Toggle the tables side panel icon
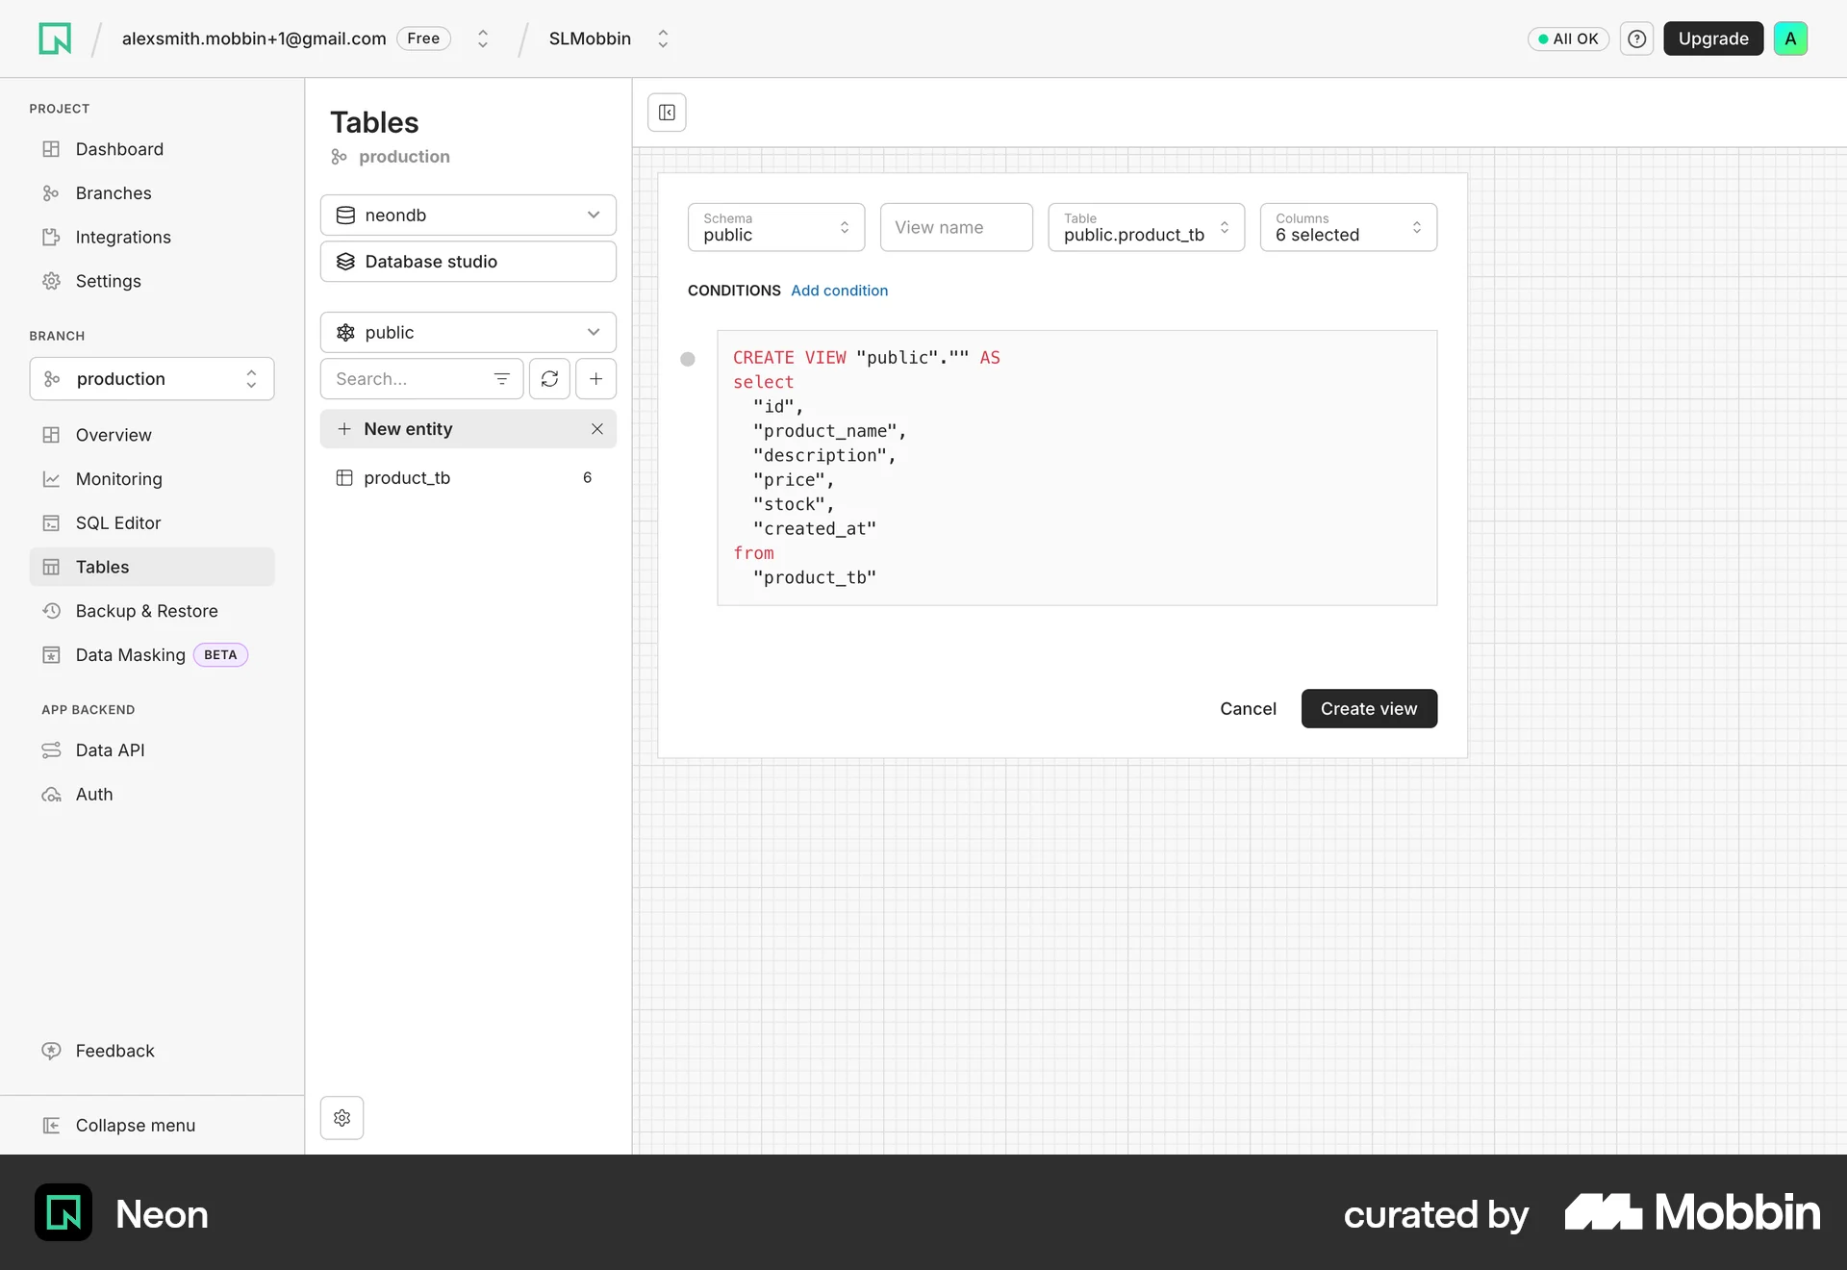 click(667, 113)
